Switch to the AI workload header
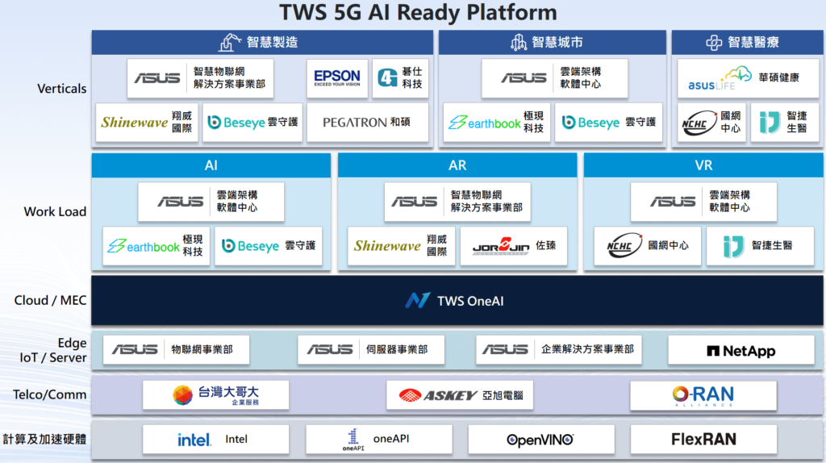This screenshot has height=463, width=826. click(x=211, y=165)
